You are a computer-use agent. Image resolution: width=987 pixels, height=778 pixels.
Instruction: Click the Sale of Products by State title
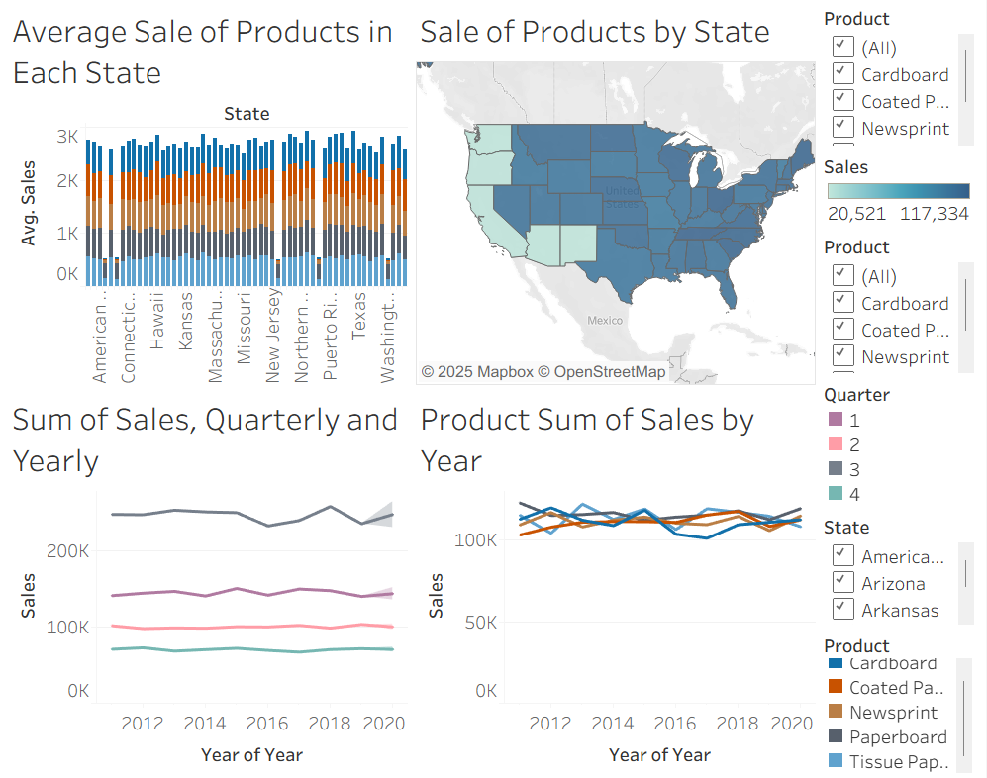click(595, 32)
